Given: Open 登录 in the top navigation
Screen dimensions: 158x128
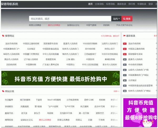Looking at the screenshot, I should [x=151, y=4].
